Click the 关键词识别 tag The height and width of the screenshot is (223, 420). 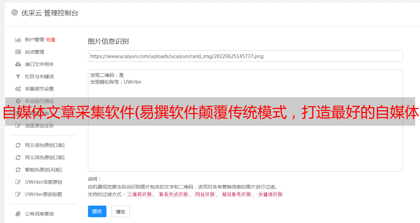[x=270, y=194]
